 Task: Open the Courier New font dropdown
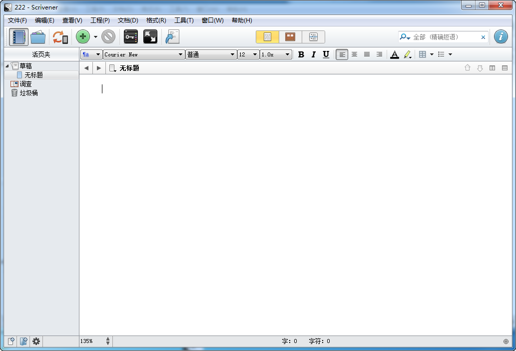pyautogui.click(x=143, y=54)
